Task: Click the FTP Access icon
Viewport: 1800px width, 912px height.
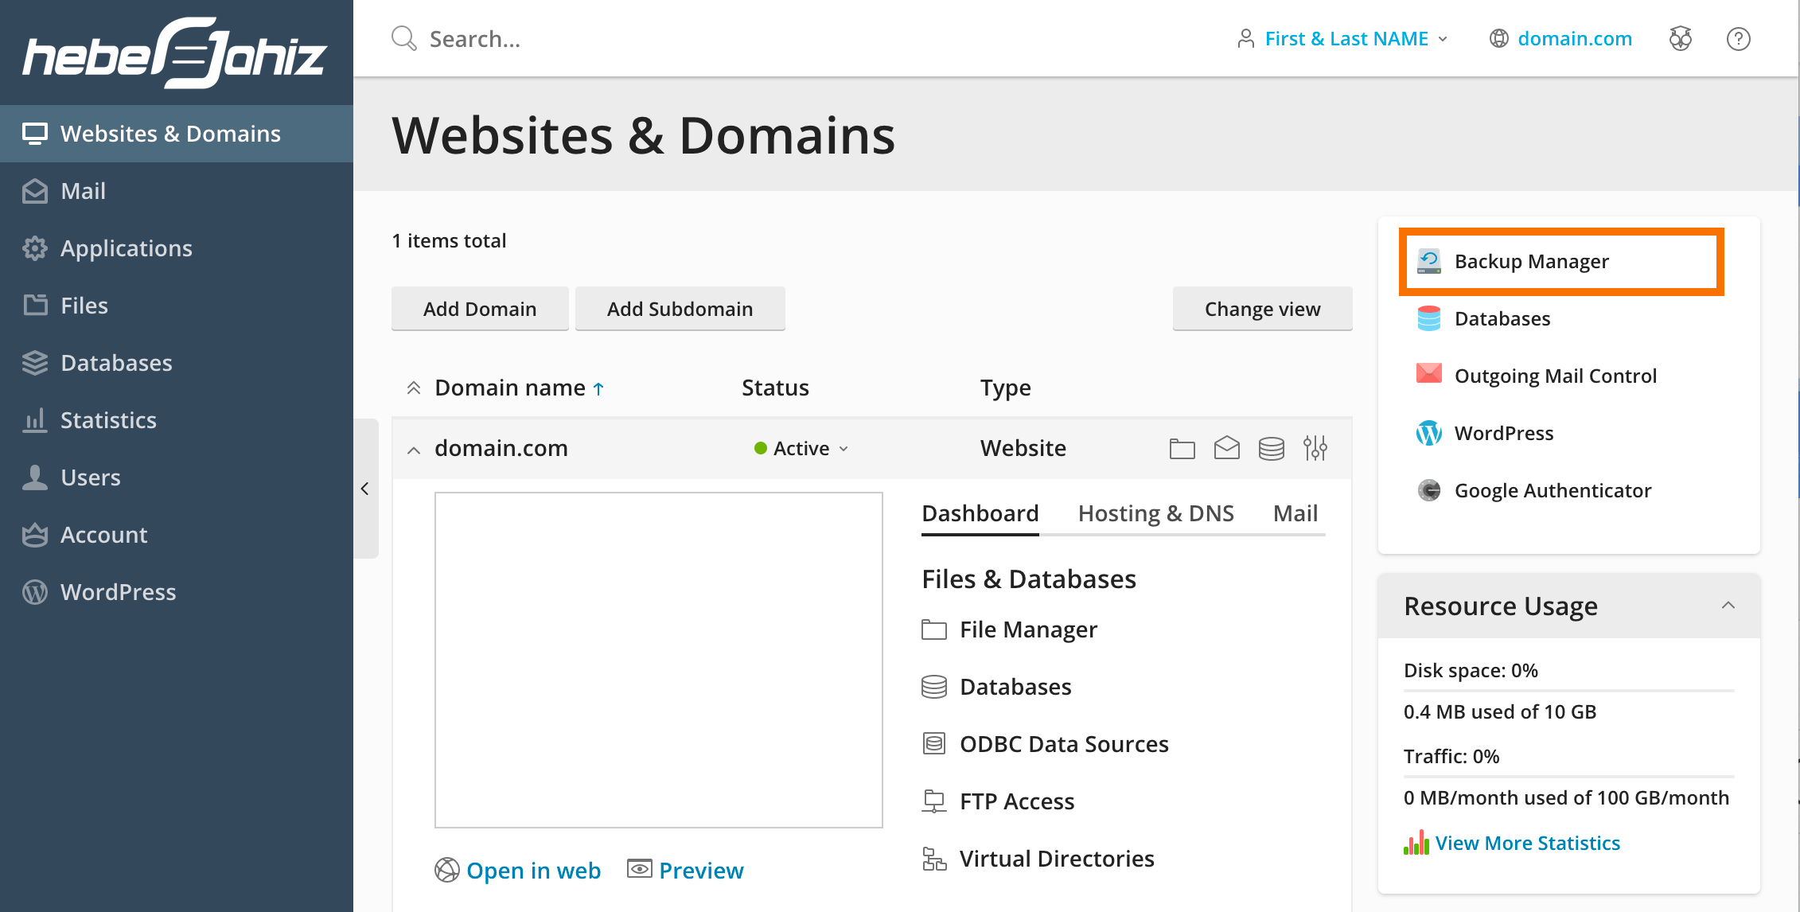Action: coord(934,801)
